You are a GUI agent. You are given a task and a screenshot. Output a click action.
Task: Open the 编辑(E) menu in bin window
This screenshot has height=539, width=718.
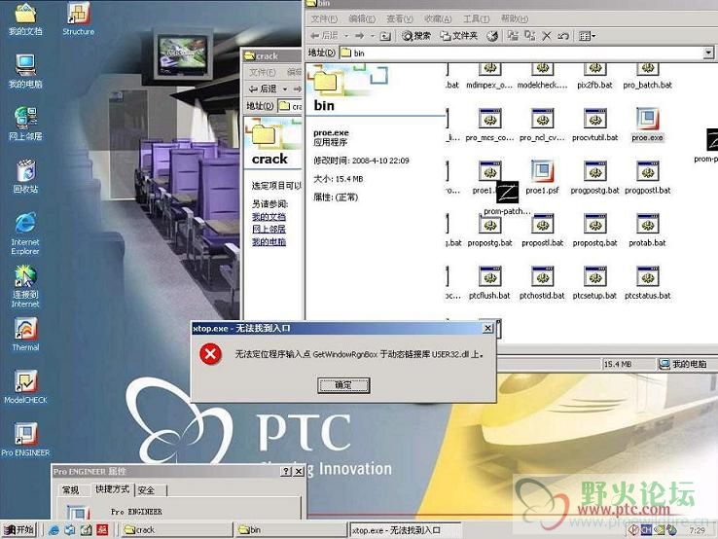pyautogui.click(x=362, y=18)
